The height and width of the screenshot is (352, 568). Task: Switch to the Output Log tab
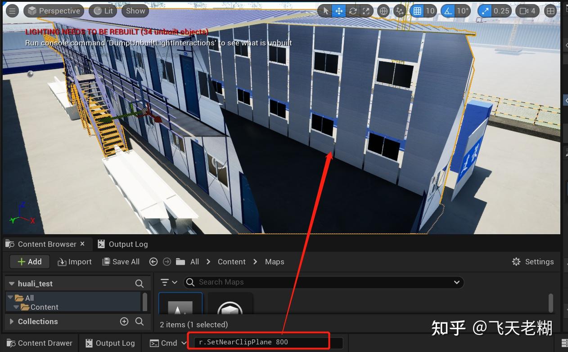[x=127, y=244]
